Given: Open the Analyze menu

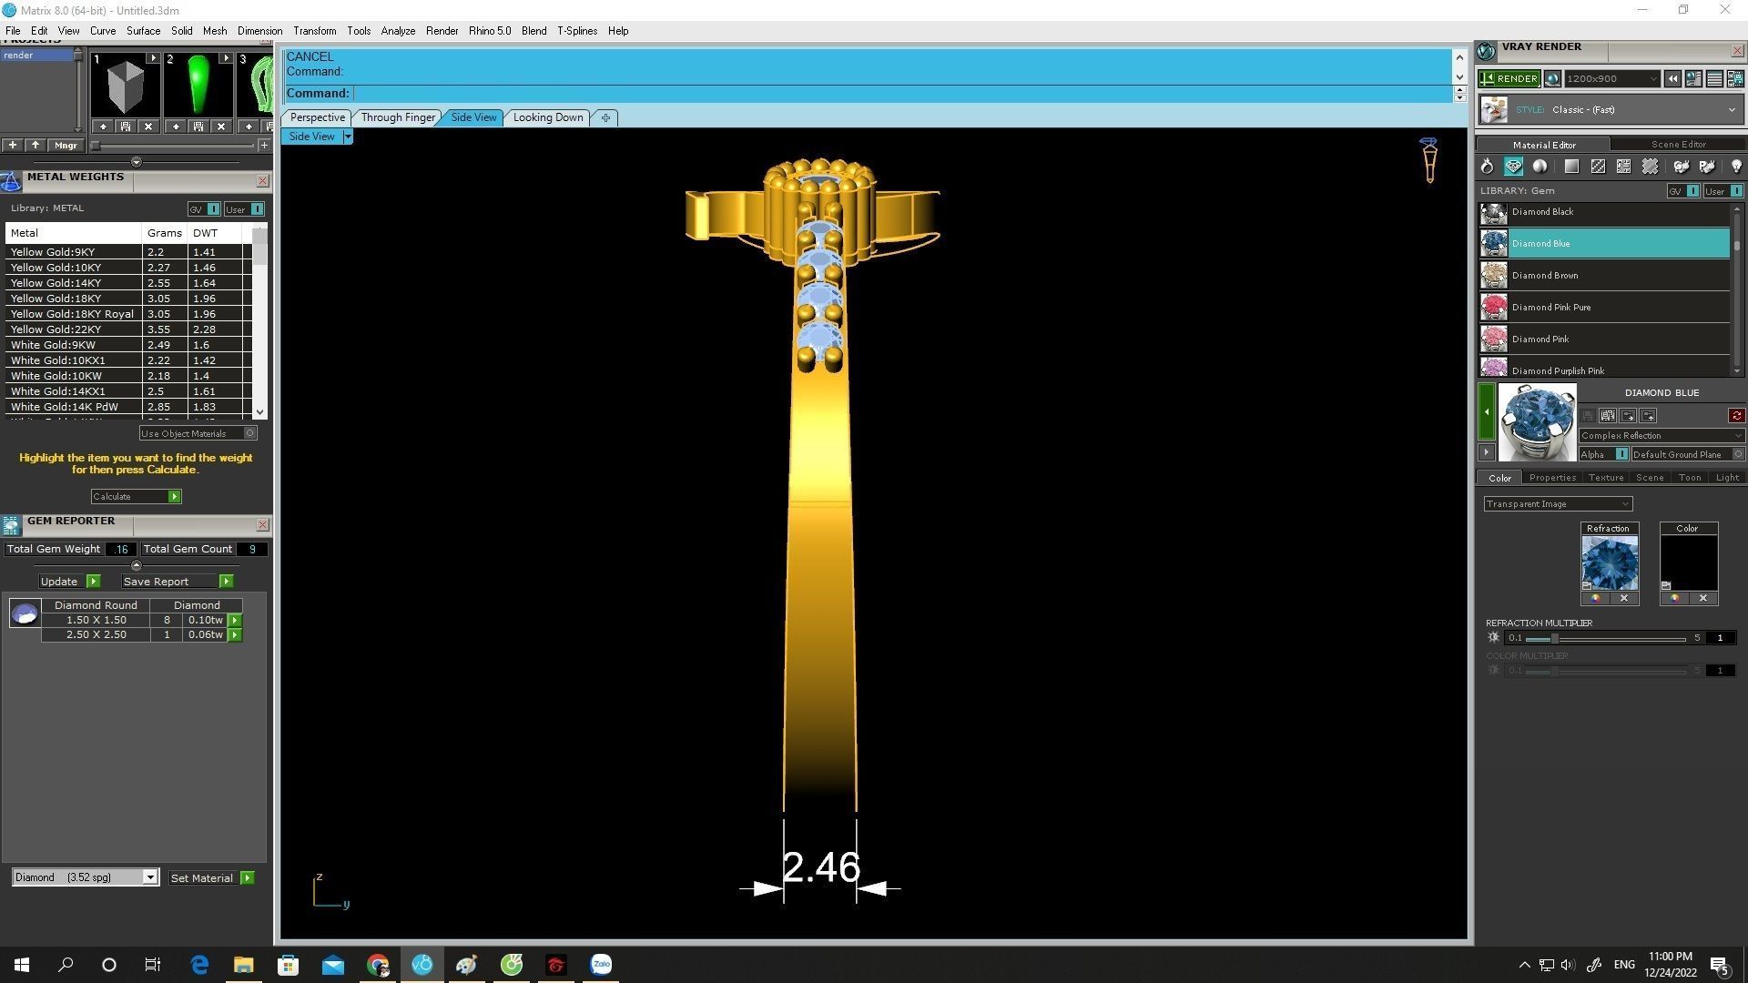Looking at the screenshot, I should coord(398,31).
